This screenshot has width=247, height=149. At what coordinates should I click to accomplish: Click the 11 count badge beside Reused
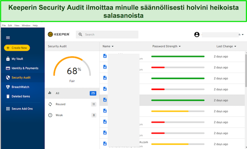pos(93,104)
